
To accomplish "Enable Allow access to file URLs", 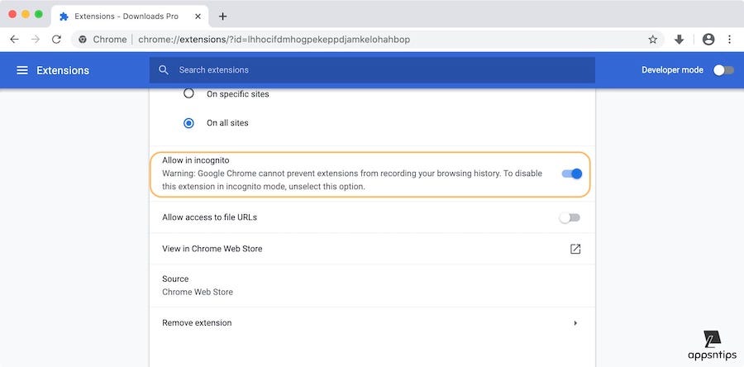I will coord(570,217).
